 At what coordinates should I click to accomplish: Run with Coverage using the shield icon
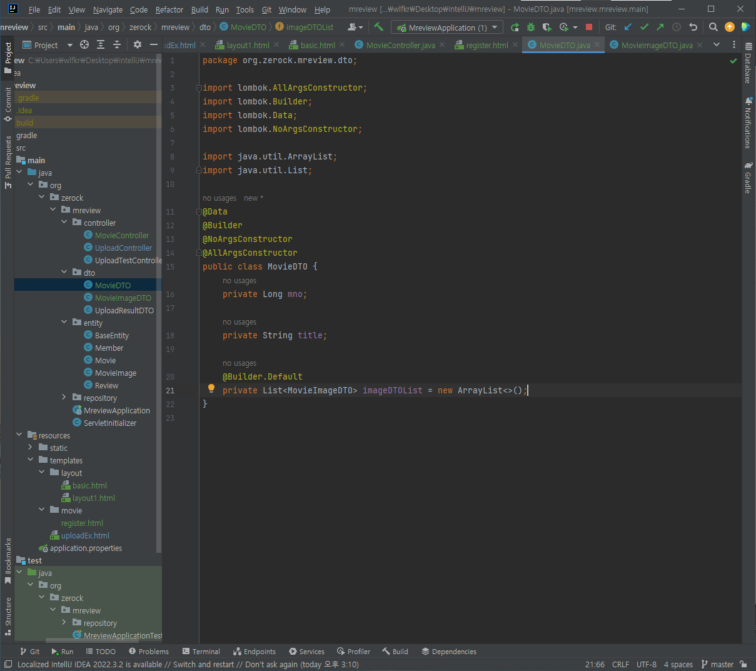547,27
